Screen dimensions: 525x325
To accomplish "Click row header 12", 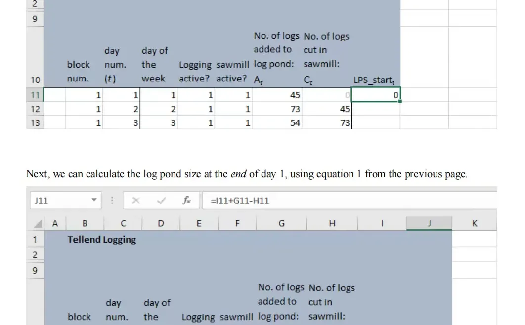I will pyautogui.click(x=35, y=109).
